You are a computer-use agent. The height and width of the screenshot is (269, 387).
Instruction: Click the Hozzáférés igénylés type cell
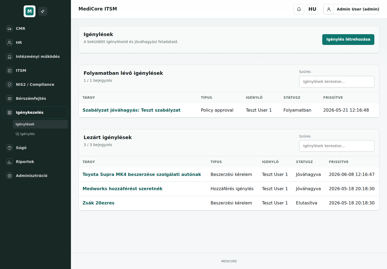[232, 189]
